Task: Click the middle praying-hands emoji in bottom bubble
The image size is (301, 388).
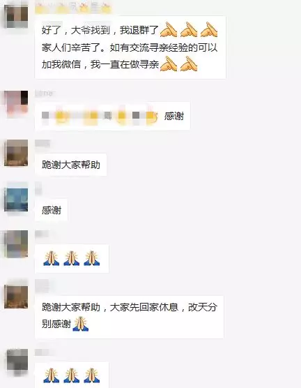Action: tap(72, 375)
